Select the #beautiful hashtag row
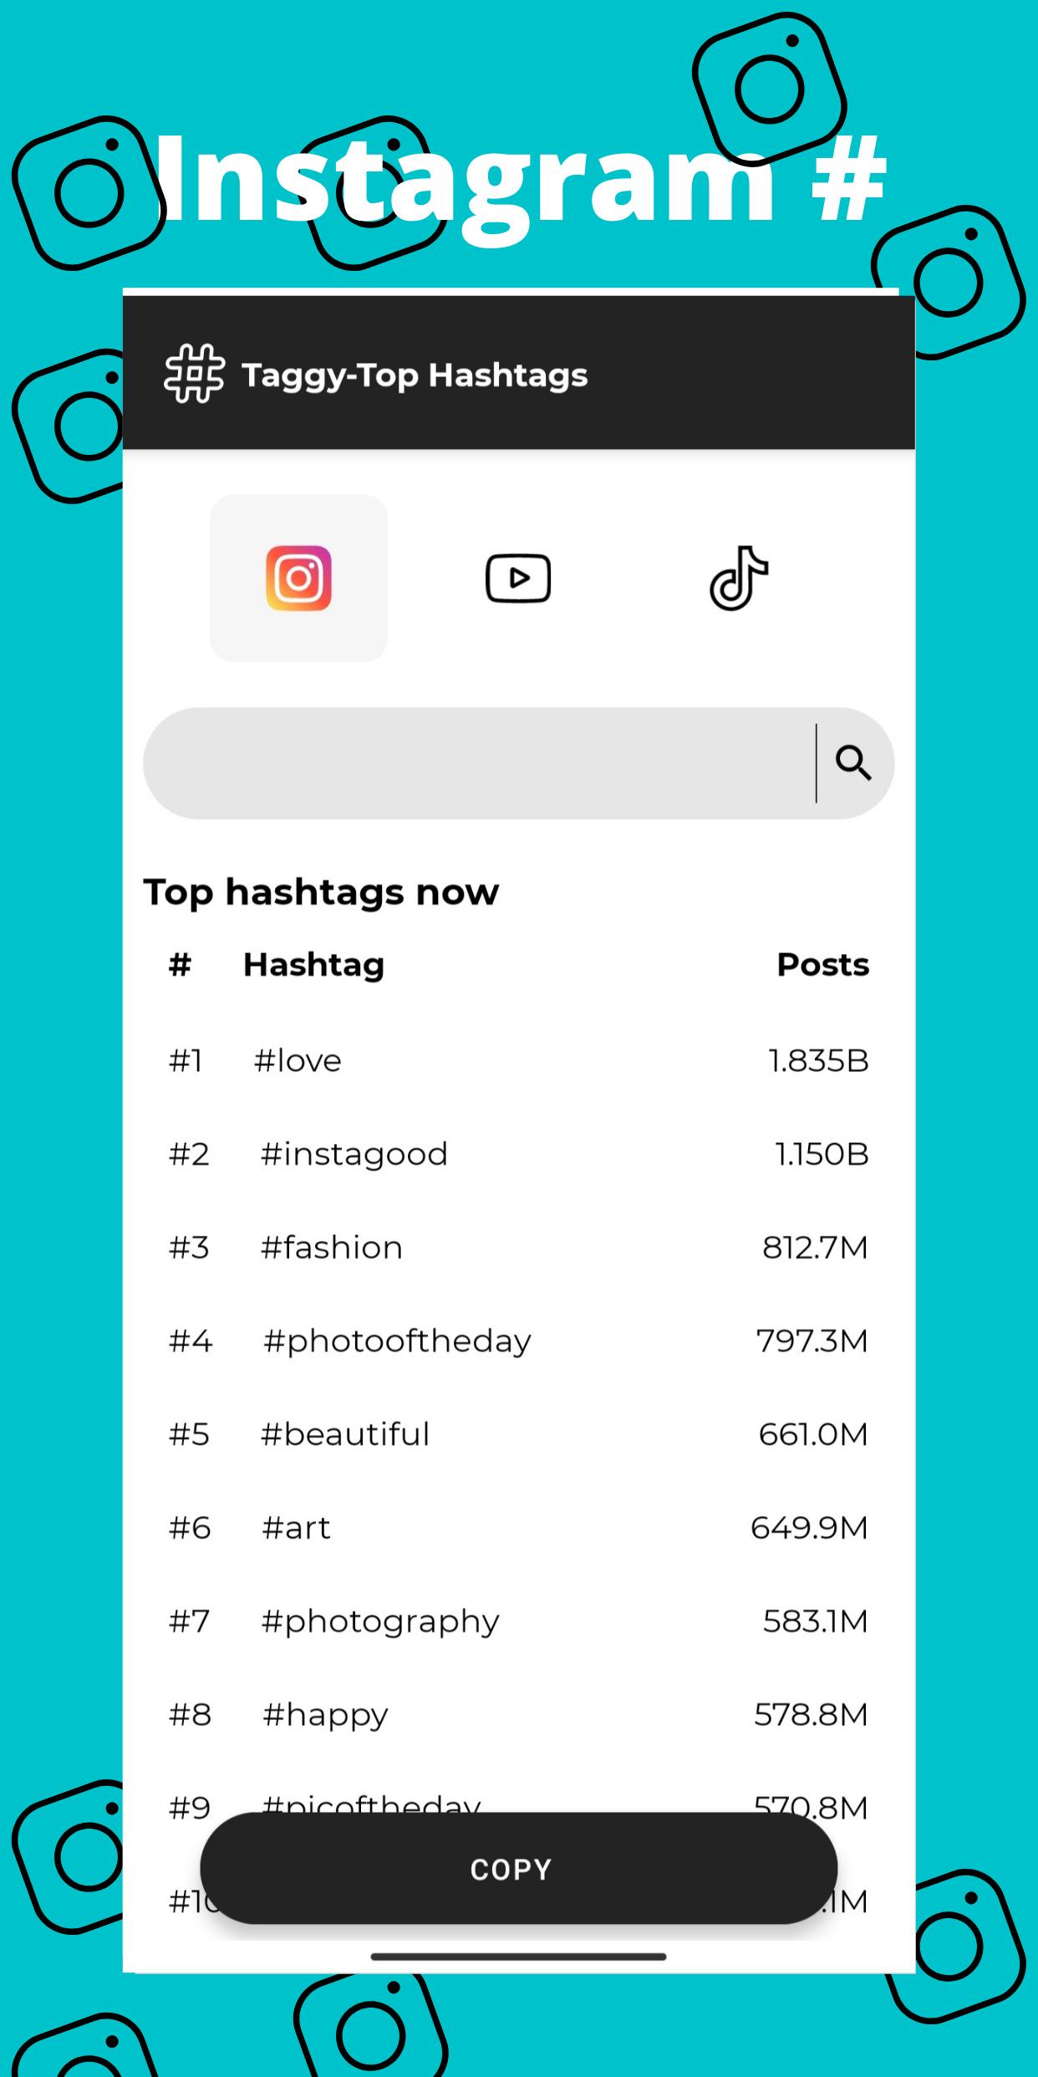This screenshot has width=1038, height=2077. point(518,1435)
